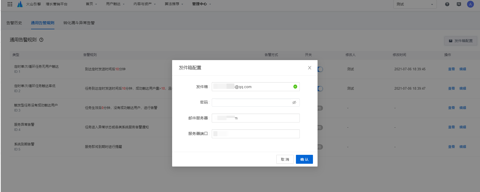This screenshot has width=480, height=192.
Task: Close the 发件箱配置 dialog
Action: (309, 68)
